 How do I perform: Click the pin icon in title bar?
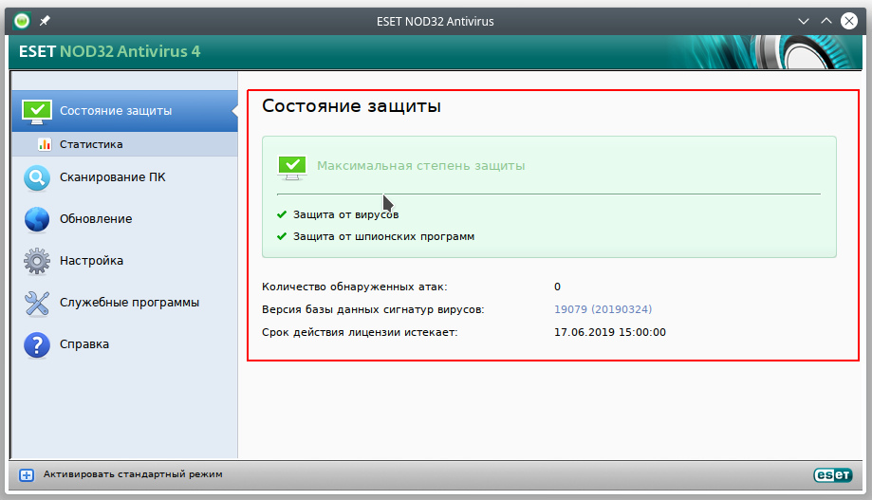click(45, 21)
